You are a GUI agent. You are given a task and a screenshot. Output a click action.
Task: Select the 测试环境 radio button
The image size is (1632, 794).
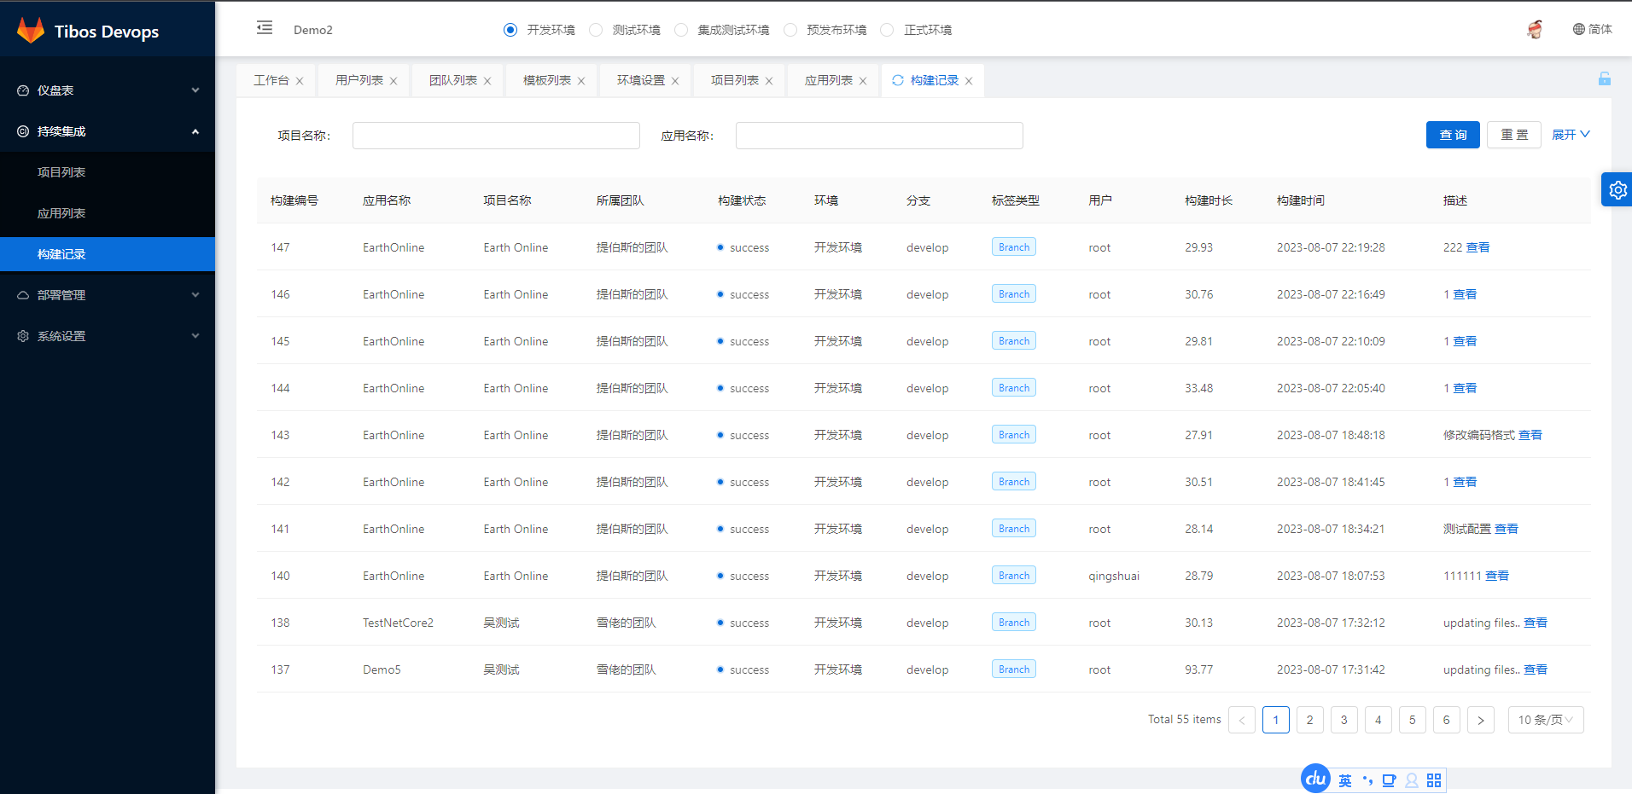596,30
